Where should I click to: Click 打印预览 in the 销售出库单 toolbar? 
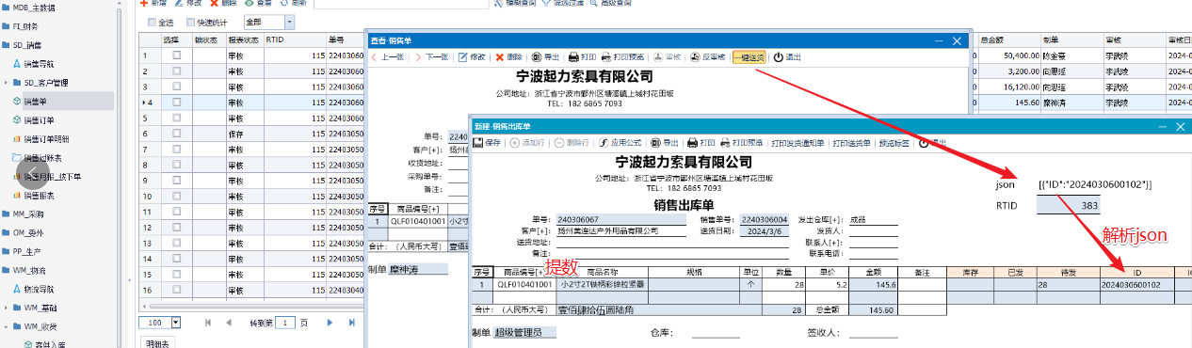pyautogui.click(x=740, y=142)
